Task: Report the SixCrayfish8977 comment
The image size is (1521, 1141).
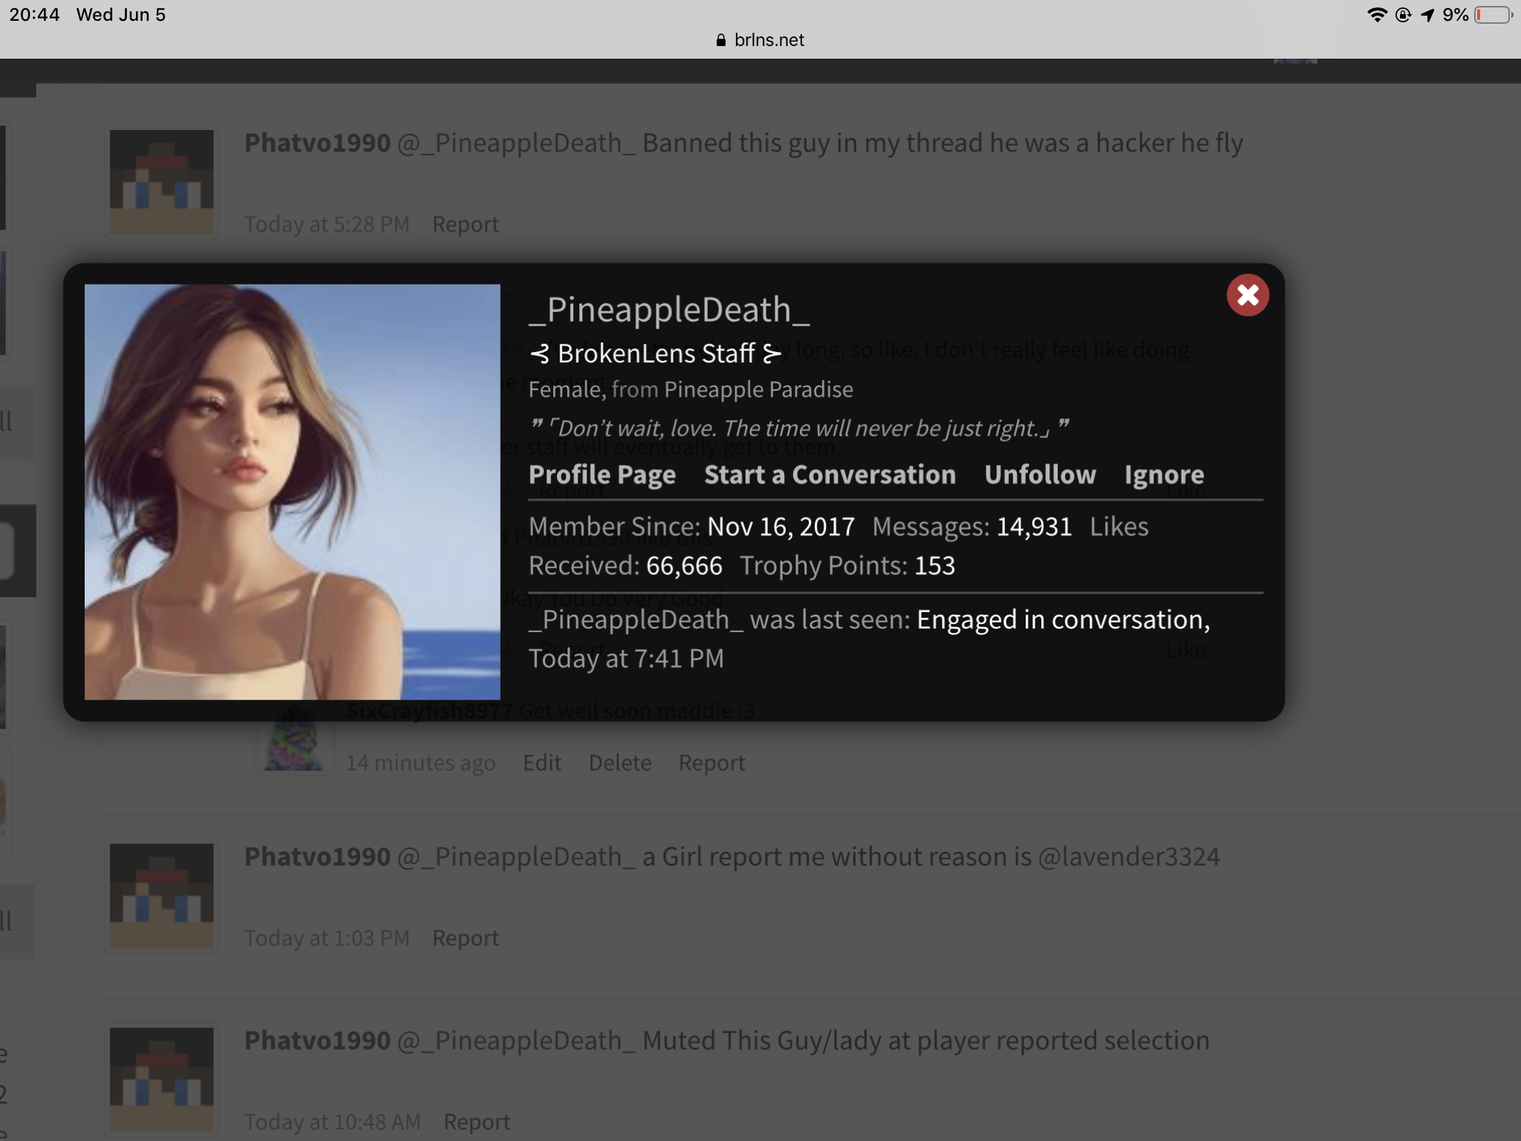Action: (711, 763)
